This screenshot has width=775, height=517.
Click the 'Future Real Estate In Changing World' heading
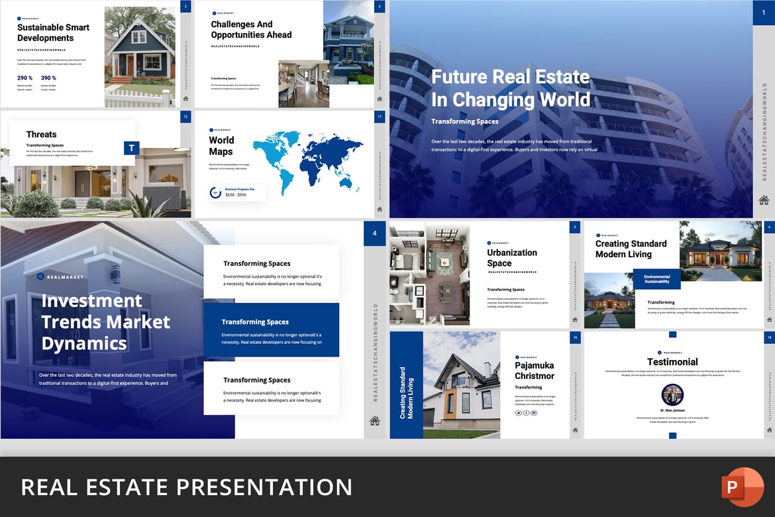[x=511, y=88]
